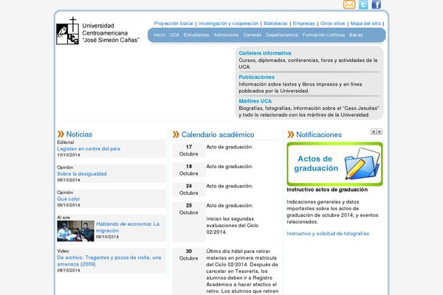Open Mártires UCA heading link

coord(255,101)
